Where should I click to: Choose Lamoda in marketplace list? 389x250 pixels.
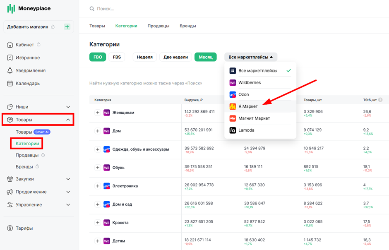[x=260, y=130]
